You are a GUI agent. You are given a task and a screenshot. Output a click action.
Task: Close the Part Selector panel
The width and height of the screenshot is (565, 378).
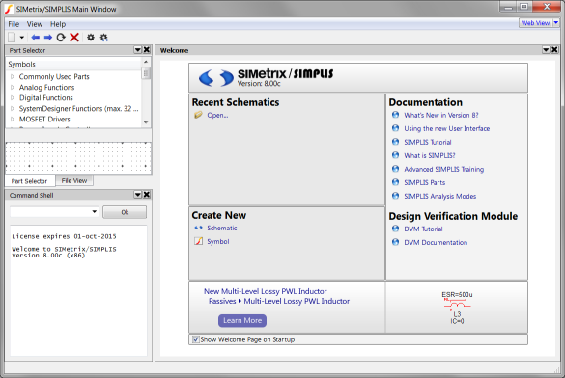click(x=147, y=50)
